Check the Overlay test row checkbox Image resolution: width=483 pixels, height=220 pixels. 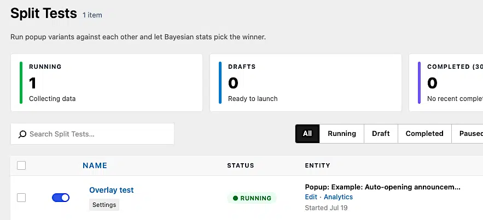(21, 198)
